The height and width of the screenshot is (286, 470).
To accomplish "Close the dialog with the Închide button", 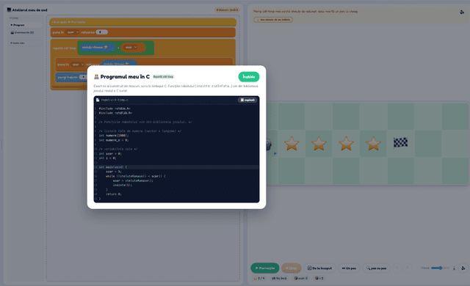I will (x=249, y=77).
